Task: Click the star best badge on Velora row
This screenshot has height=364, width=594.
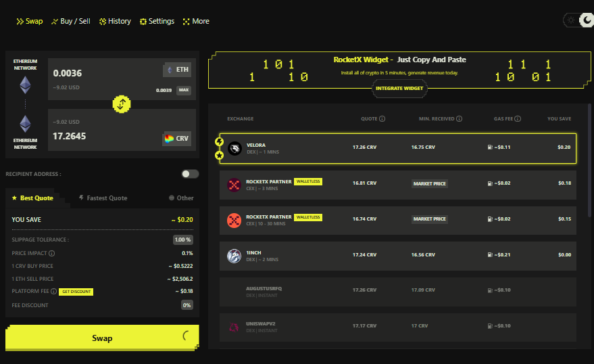Action: [220, 155]
